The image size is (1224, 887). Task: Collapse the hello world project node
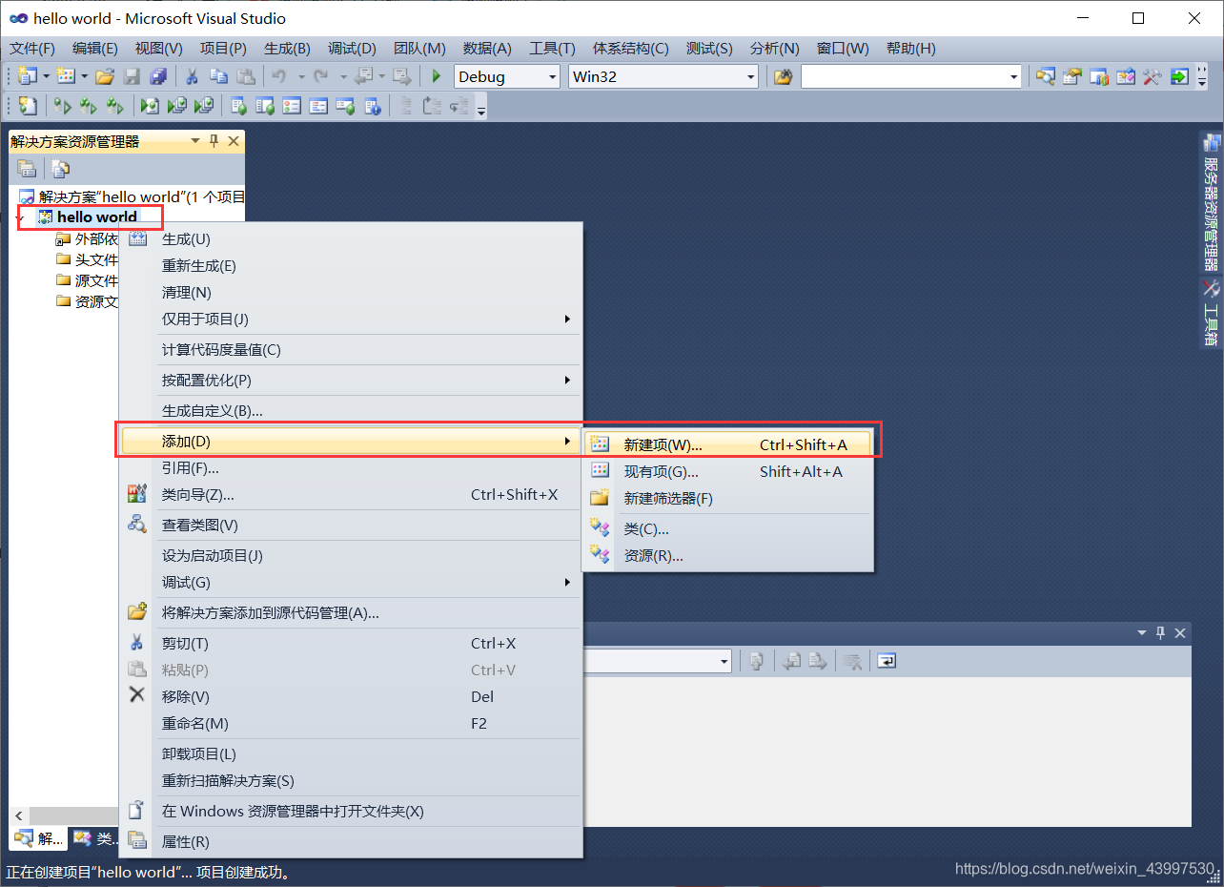pyautogui.click(x=20, y=219)
